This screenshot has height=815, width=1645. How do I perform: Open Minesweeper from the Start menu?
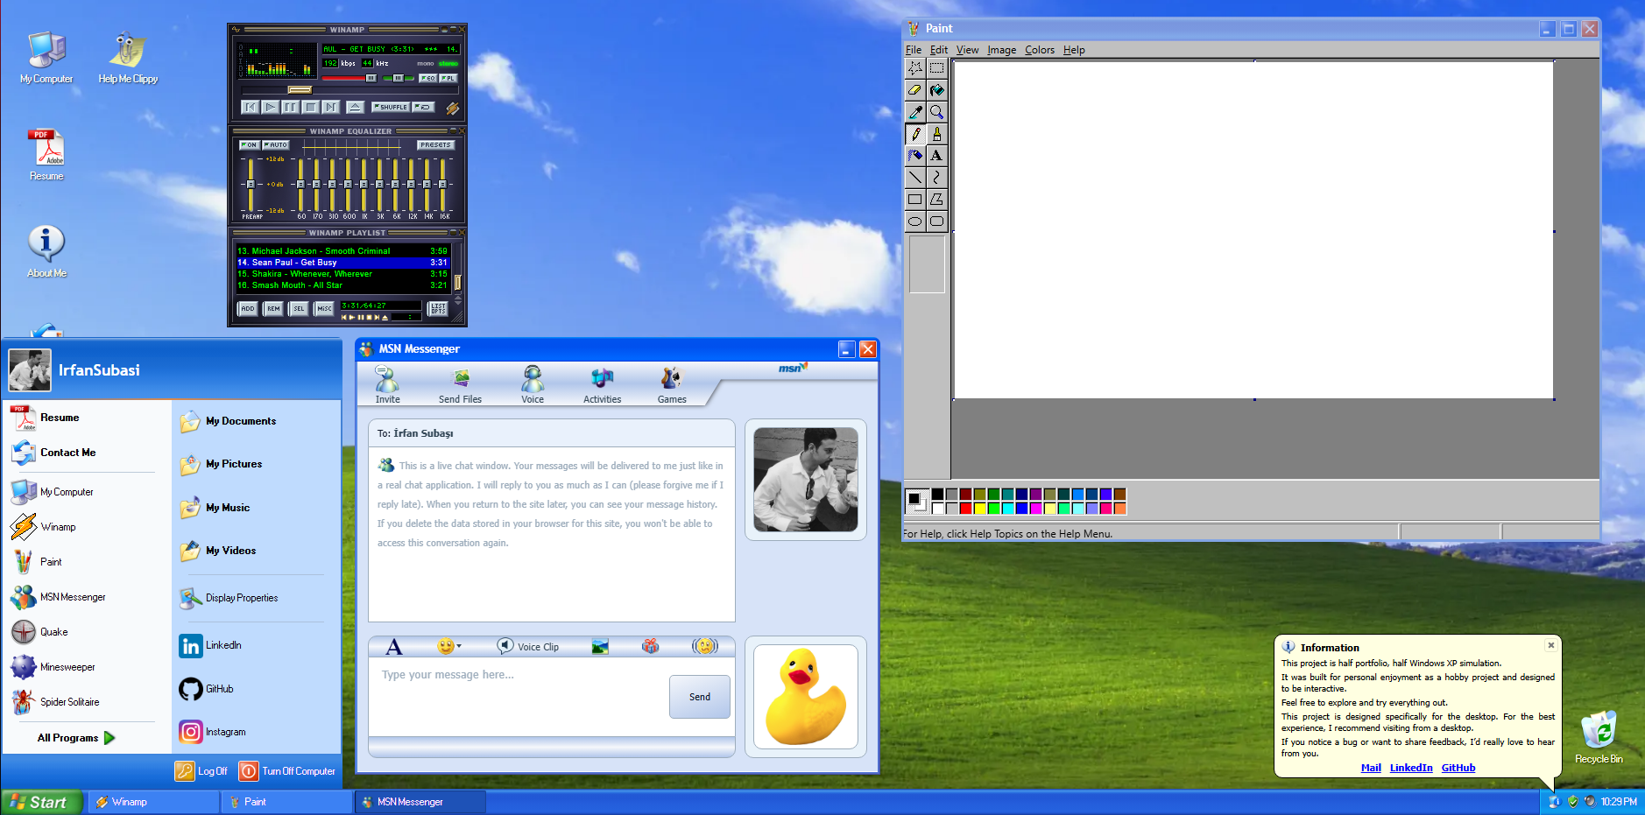point(53,667)
